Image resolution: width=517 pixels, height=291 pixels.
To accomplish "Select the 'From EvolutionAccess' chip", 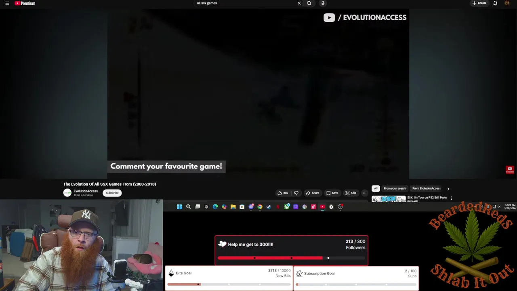I will [x=427, y=188].
